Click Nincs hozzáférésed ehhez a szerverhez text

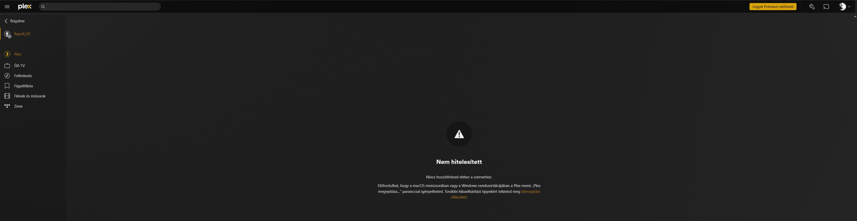459,177
